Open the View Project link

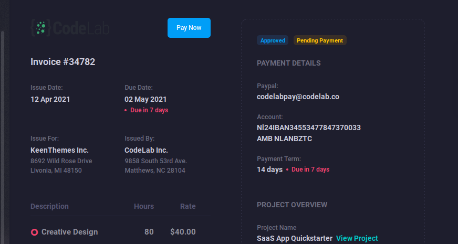357,238
